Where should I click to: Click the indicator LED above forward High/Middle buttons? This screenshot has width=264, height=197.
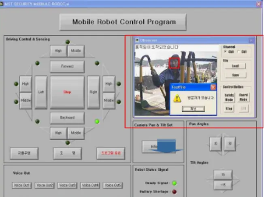tap(68, 42)
